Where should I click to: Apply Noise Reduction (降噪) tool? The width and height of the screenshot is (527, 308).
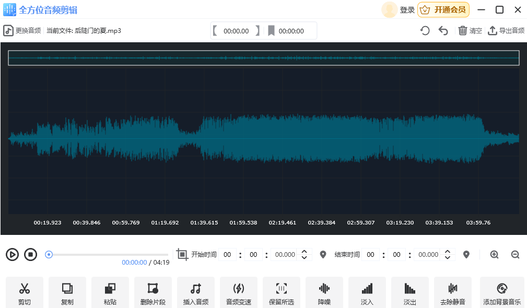(324, 292)
